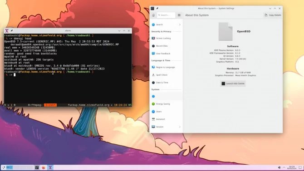This screenshot has height=171, width=304.
Task: Open Users settings
Action: (166, 112)
